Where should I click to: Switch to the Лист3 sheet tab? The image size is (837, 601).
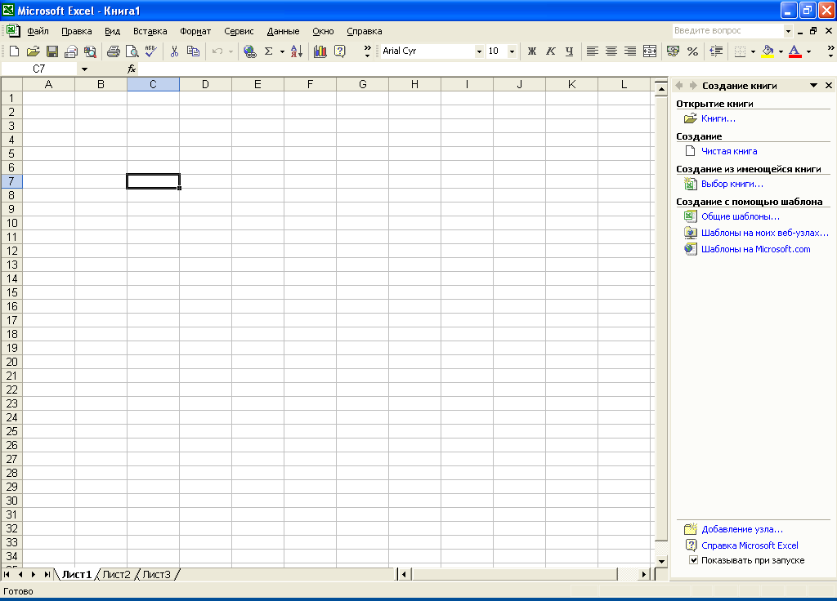(x=156, y=574)
